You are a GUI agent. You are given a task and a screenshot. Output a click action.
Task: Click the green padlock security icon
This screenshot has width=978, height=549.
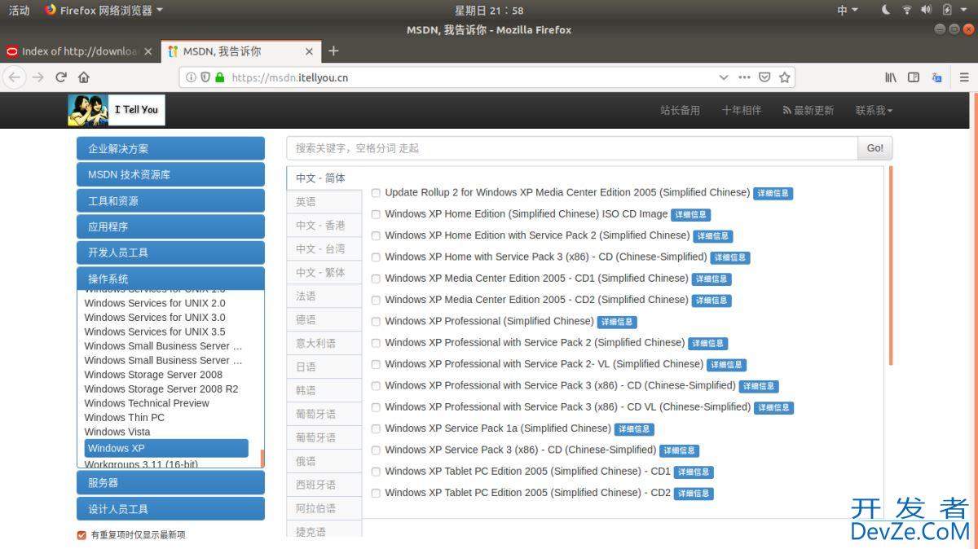tap(219, 77)
